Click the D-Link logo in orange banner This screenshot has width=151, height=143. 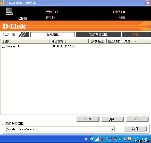click(x=14, y=26)
